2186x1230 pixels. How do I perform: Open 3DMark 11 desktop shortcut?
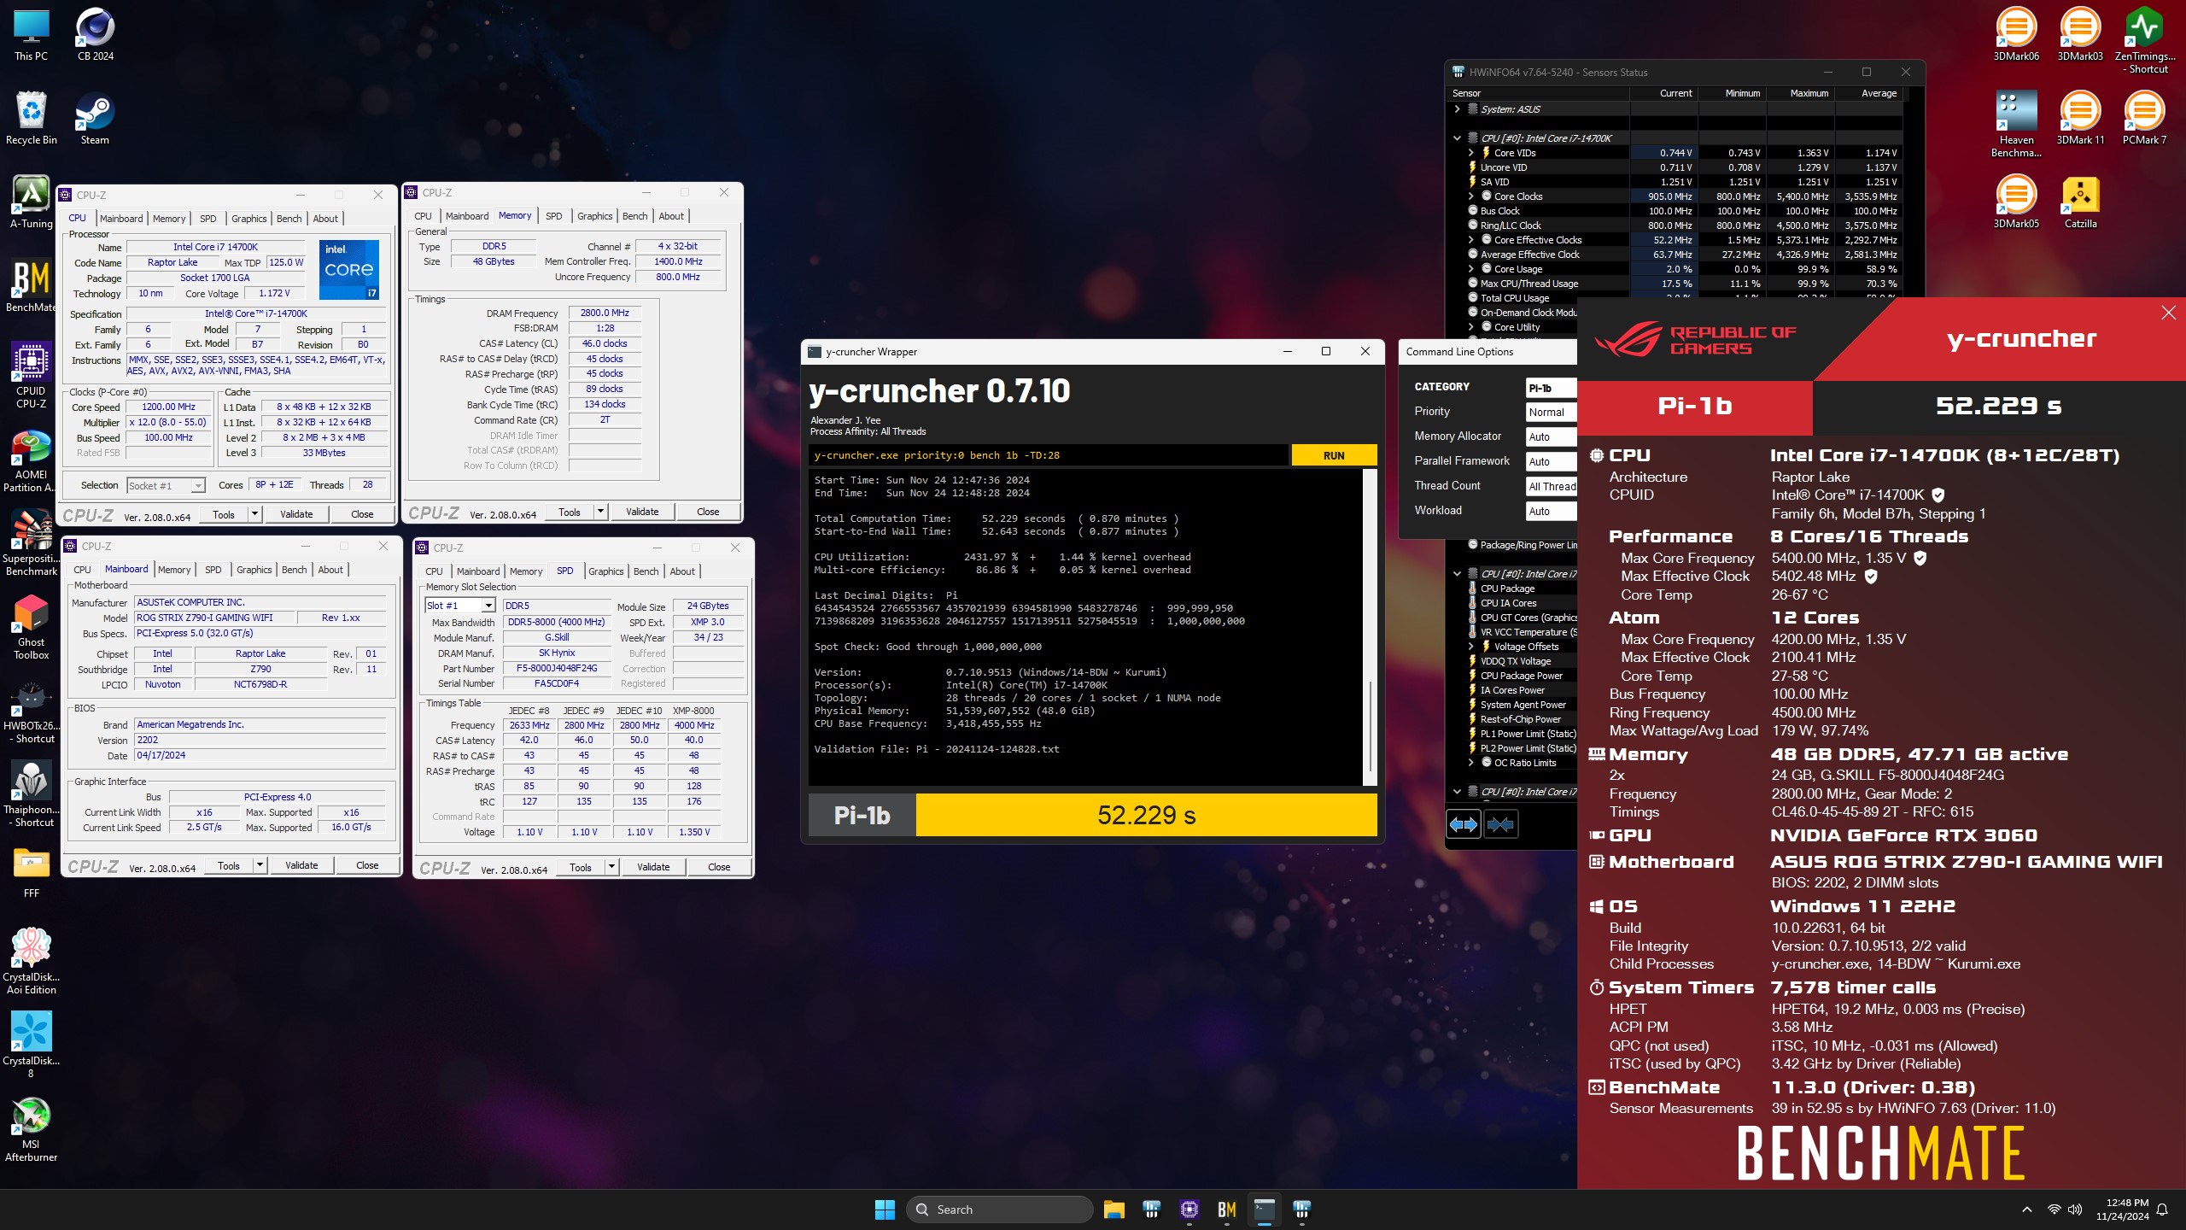2080,119
